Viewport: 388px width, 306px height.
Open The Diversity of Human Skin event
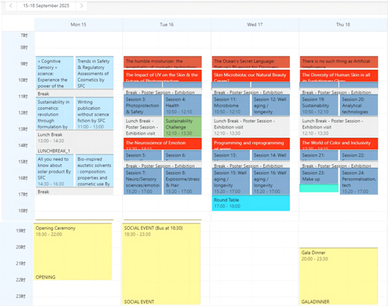[339, 75]
